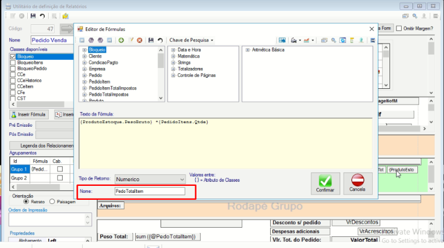Click the monitor with arrow icon in formula toolbar
This screenshot has height=248, width=444.
[x=282, y=40]
